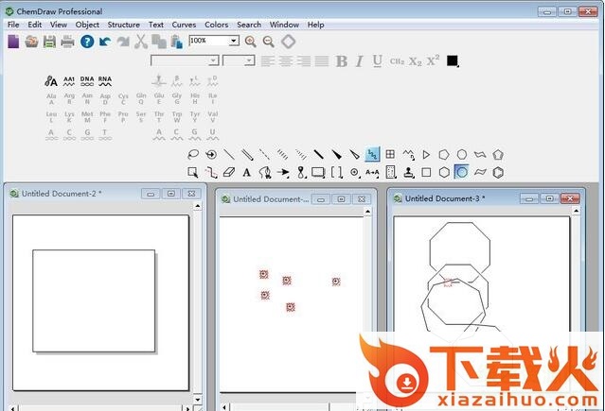Click the DNA sequence tool
Screen dimensions: 605x411
(x=87, y=81)
